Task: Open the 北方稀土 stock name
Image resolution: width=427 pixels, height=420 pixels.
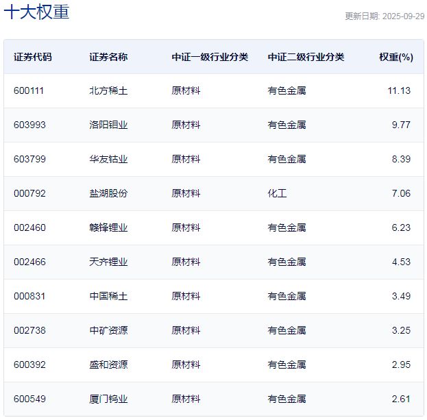Action: [108, 90]
